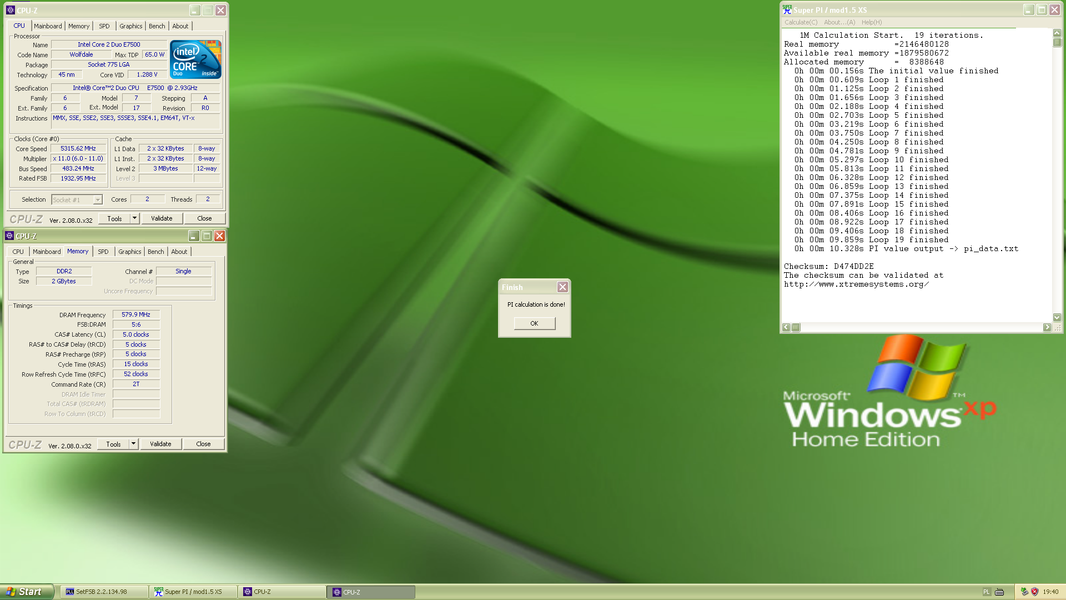Click the red security shield tray icon
The height and width of the screenshot is (600, 1066).
[1034, 592]
